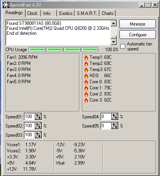Click the 'End of detection' log line

21,33
